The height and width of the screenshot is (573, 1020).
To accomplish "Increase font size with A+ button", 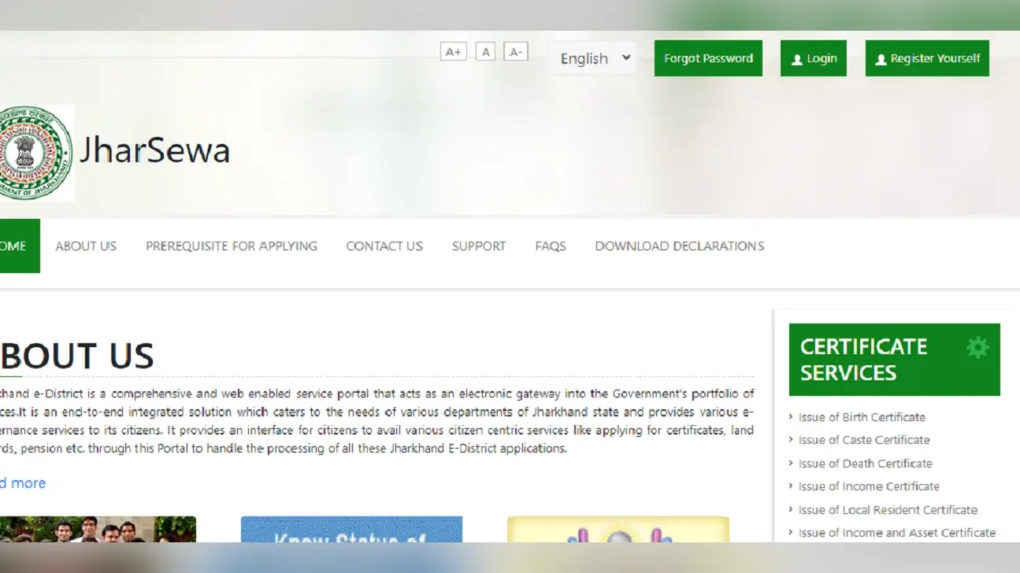I will click(453, 52).
